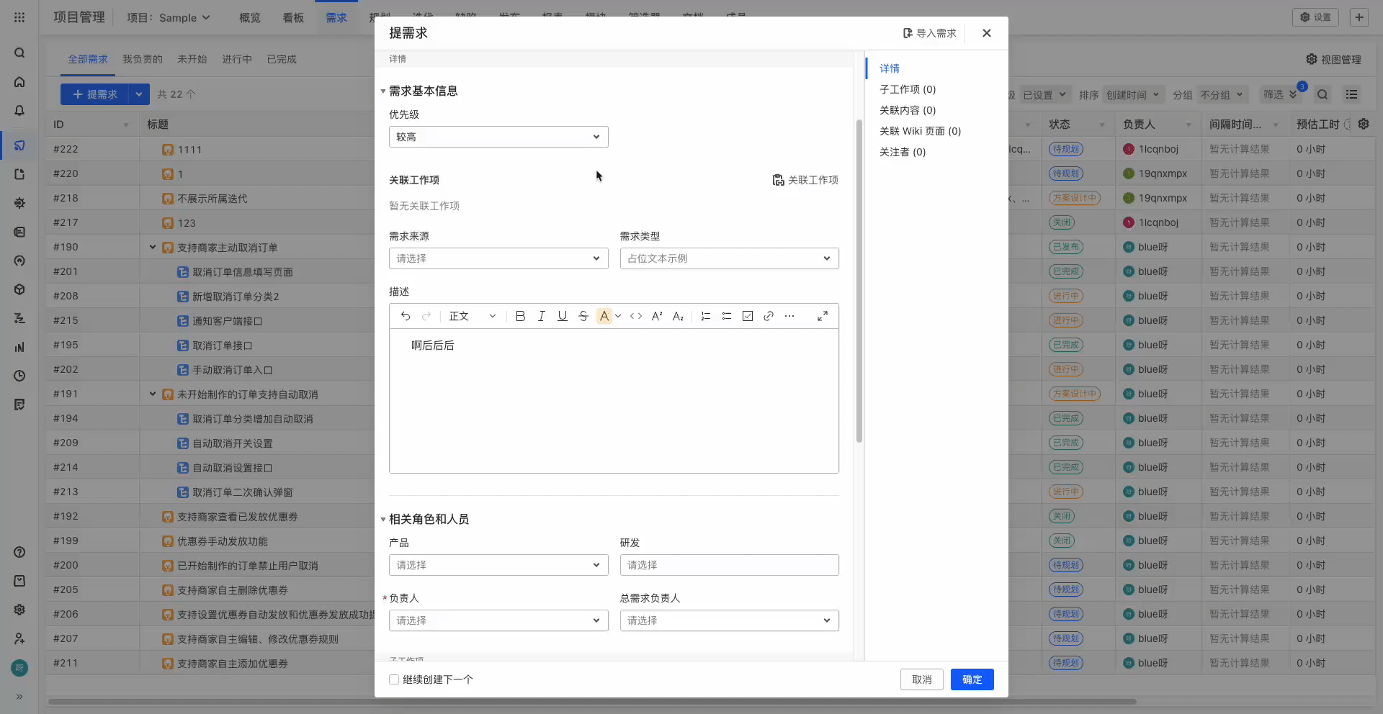Open 负责人 selector dropdown
1383x714 pixels.
[498, 620]
